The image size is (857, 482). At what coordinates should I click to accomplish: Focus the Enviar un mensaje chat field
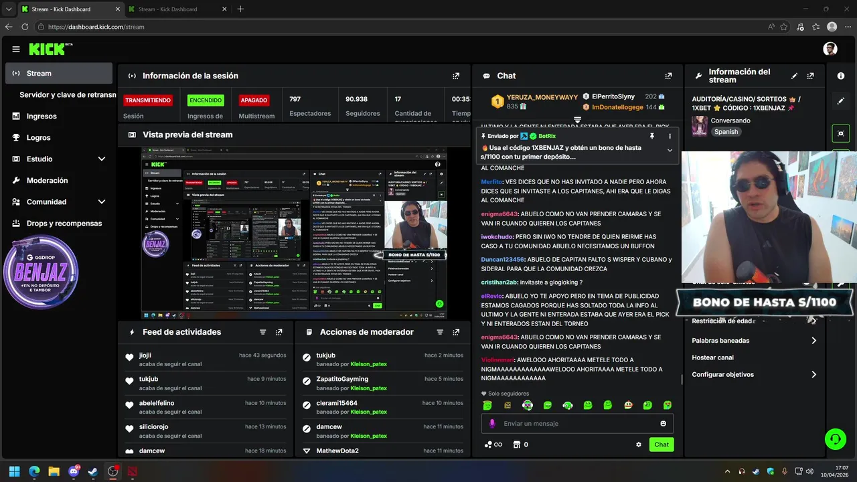click(577, 423)
